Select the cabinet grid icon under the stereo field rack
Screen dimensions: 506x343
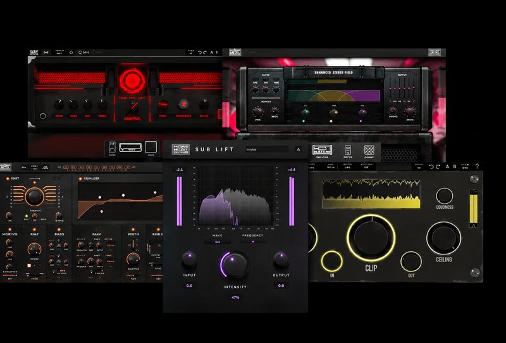click(369, 150)
